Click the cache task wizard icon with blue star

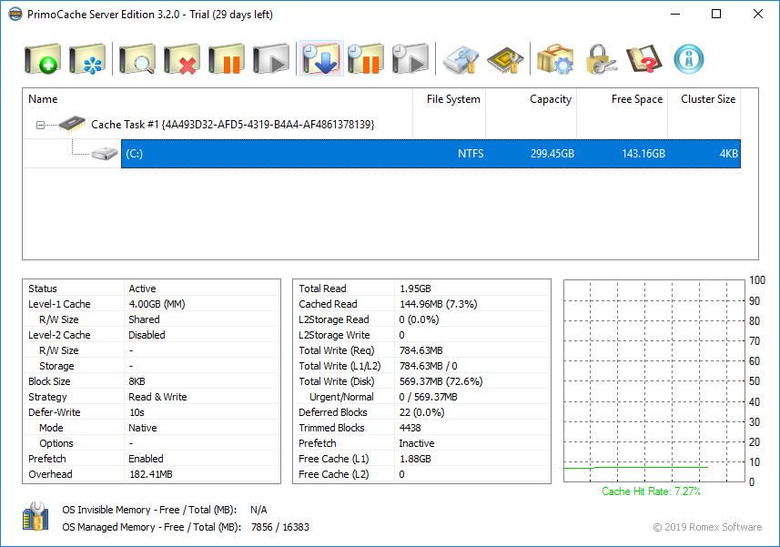[x=88, y=60]
